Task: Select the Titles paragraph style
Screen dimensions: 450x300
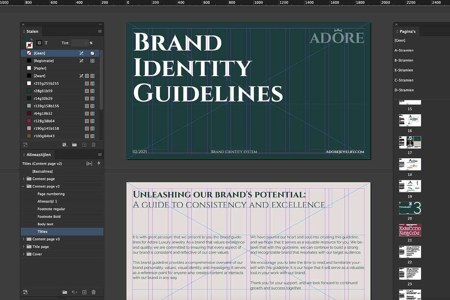Action: [x=62, y=231]
